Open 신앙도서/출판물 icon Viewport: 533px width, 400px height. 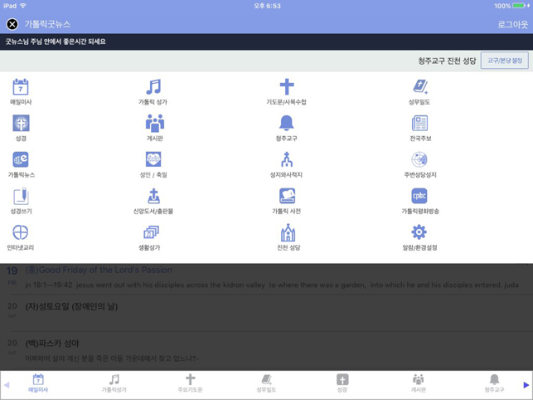(153, 196)
